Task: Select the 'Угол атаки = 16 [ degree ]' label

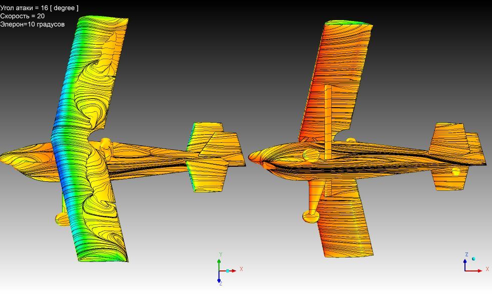Action: pyautogui.click(x=40, y=8)
